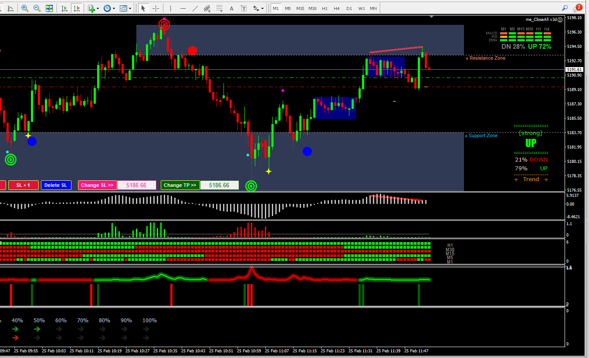
Task: Click the Delete SL button
Action: [x=56, y=185]
